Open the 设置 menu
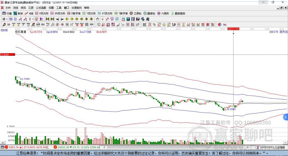This screenshot has width=288, height=156. pos(51,8)
